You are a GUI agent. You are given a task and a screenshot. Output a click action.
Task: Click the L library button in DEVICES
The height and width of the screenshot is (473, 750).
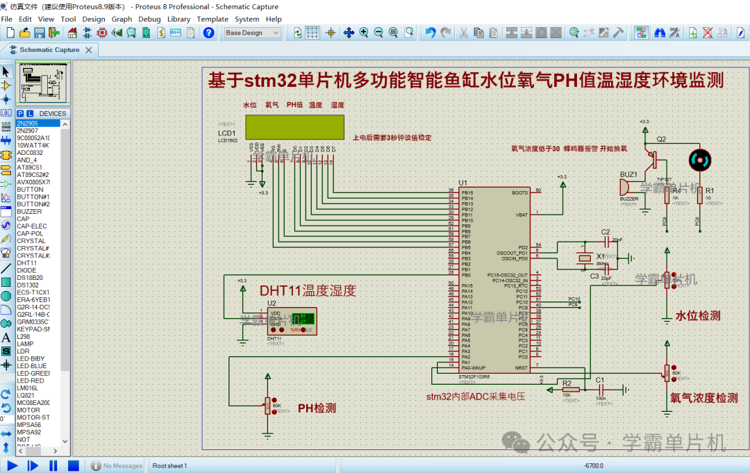click(x=30, y=114)
